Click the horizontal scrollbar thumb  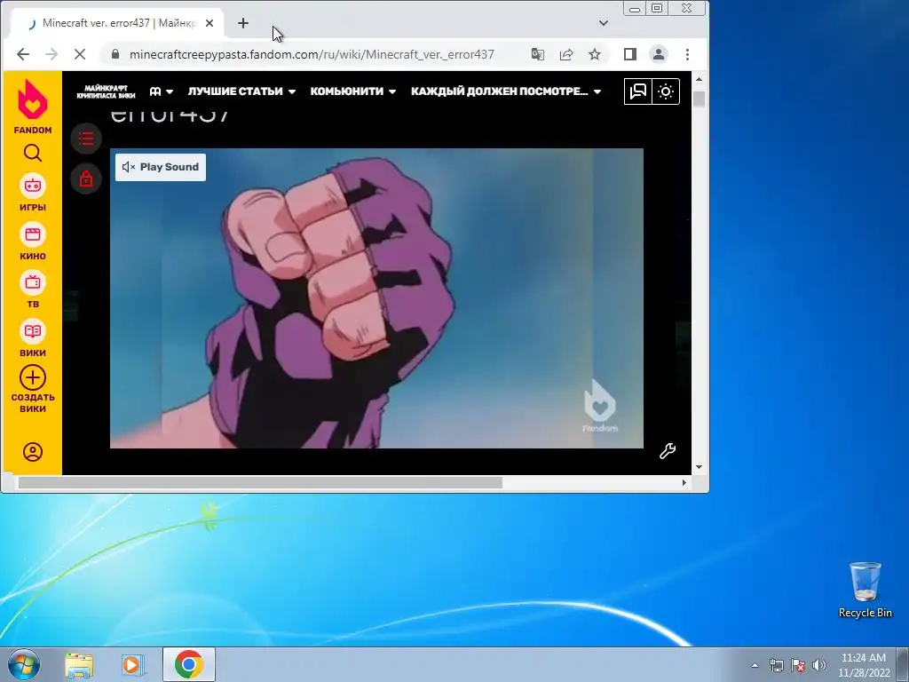[x=260, y=482]
